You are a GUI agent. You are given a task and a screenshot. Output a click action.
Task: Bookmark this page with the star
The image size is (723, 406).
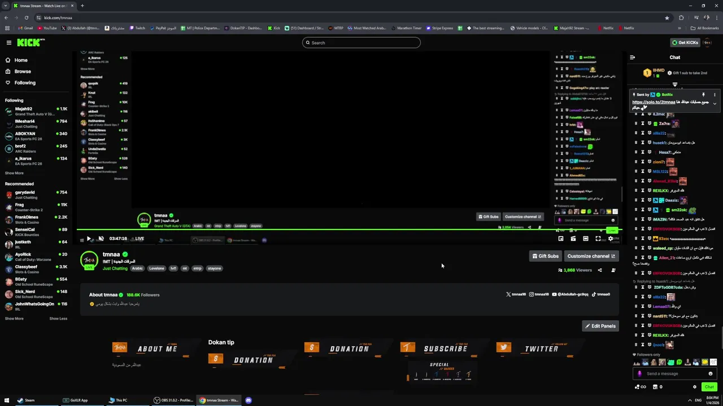click(667, 17)
